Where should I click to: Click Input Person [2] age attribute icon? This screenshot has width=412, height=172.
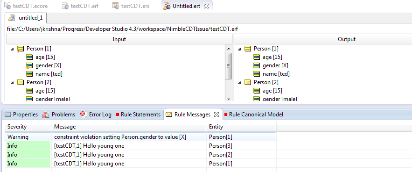29,91
